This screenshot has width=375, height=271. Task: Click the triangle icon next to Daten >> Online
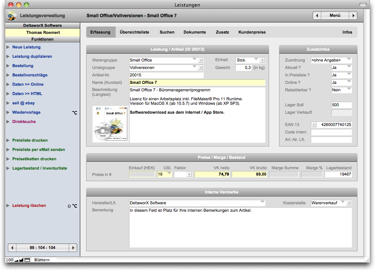pos(8,84)
